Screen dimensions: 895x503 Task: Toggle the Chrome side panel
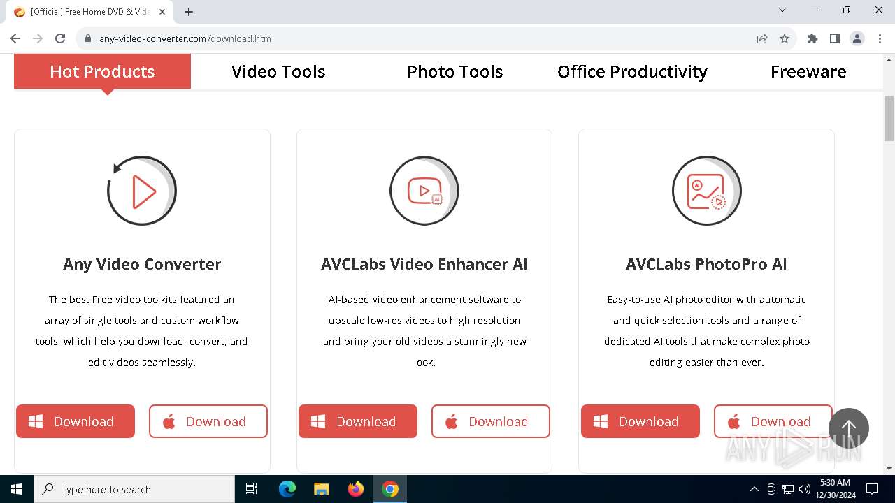pyautogui.click(x=835, y=38)
